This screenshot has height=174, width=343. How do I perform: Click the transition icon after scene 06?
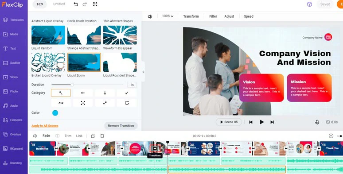coord(221,148)
